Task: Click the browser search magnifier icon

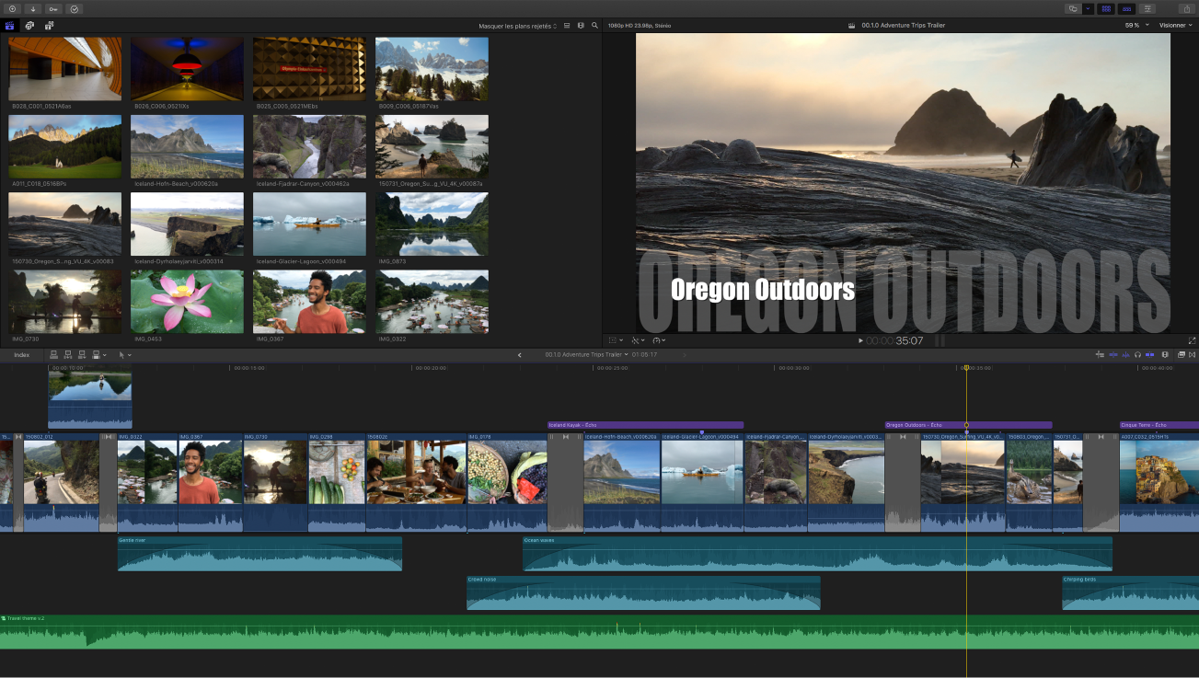Action: click(x=594, y=25)
